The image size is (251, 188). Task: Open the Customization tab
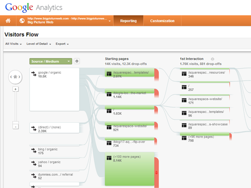[162, 21]
